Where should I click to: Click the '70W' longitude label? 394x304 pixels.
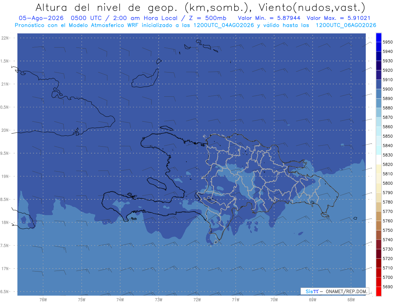coord(274,299)
